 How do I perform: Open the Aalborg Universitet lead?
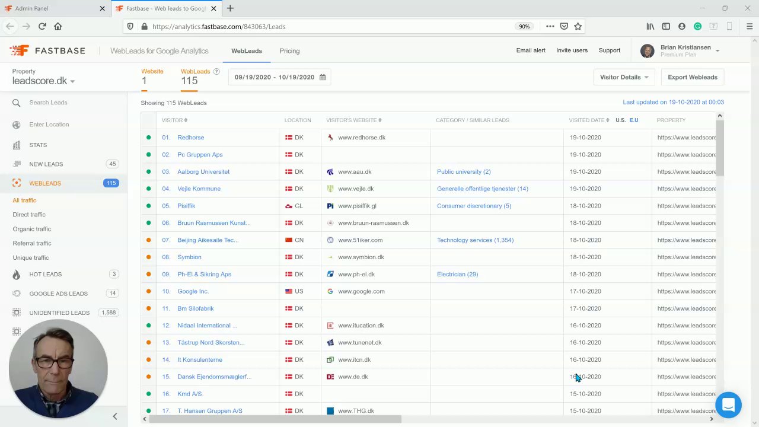tap(203, 172)
